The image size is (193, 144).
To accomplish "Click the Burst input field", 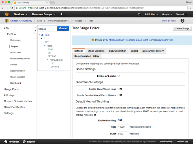I will [x=123, y=134].
